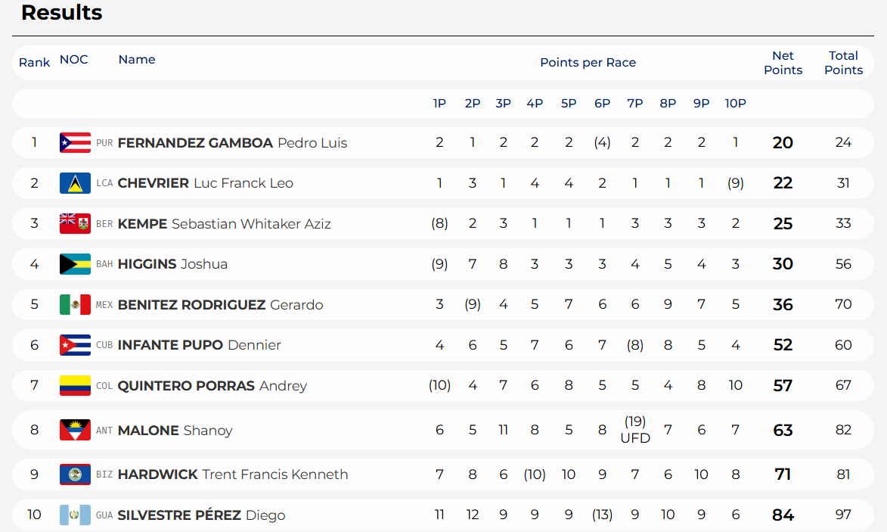Viewport: 887px width, 532px height.
Task: Click the Mexico flag icon
Action: tap(75, 304)
